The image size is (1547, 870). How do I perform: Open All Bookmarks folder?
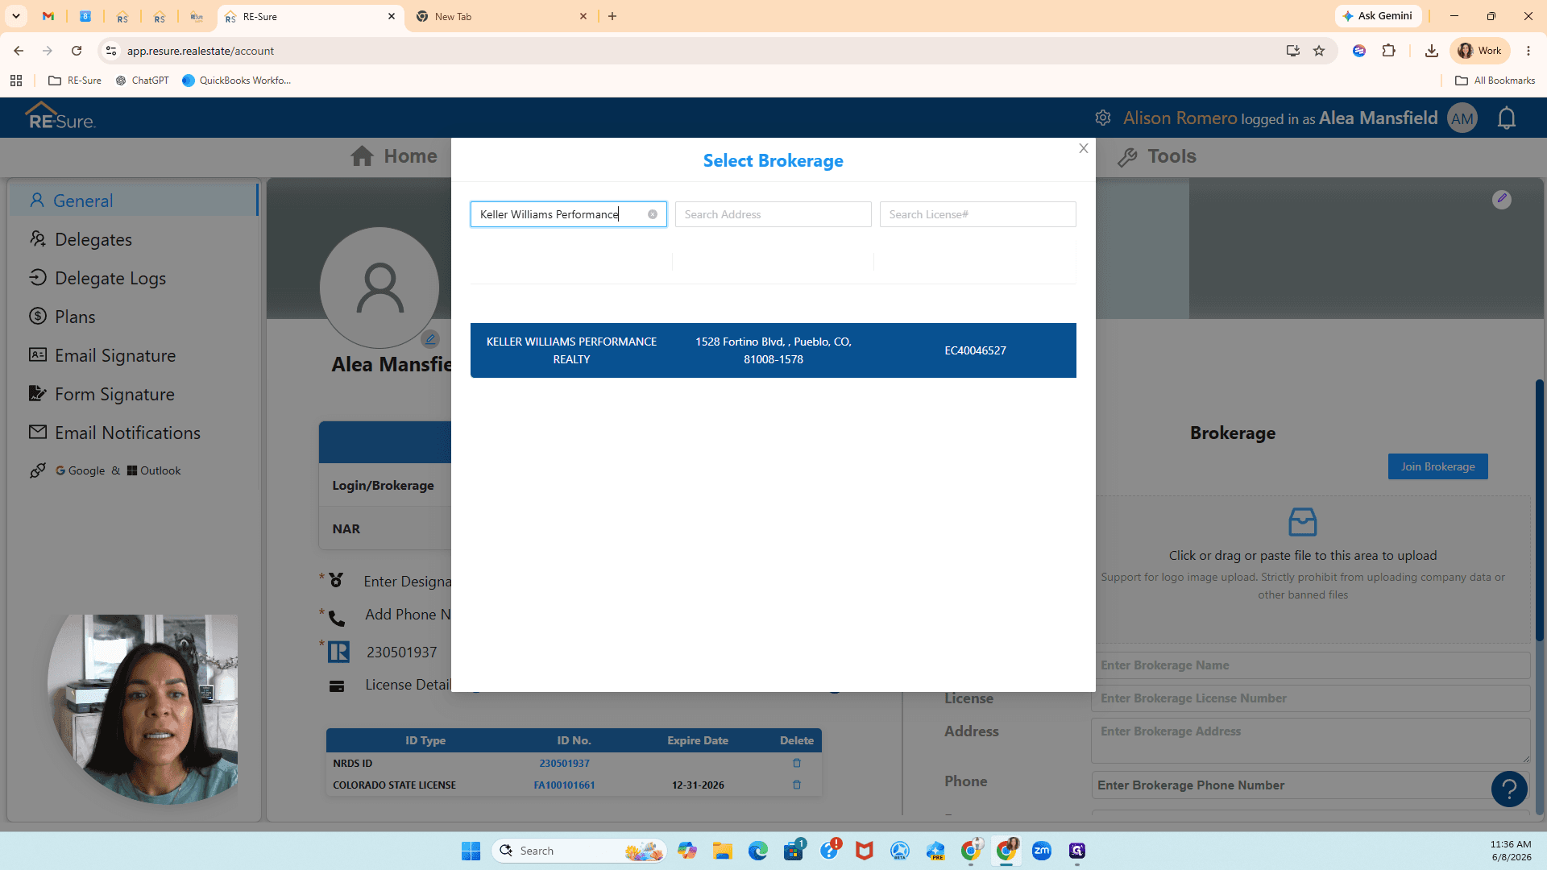(x=1495, y=81)
